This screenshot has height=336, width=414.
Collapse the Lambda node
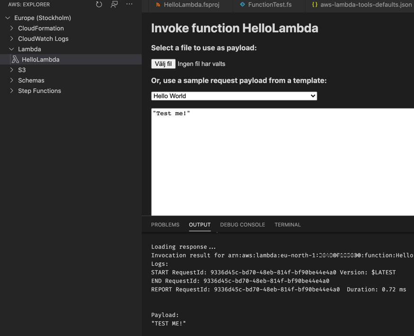[x=12, y=49]
